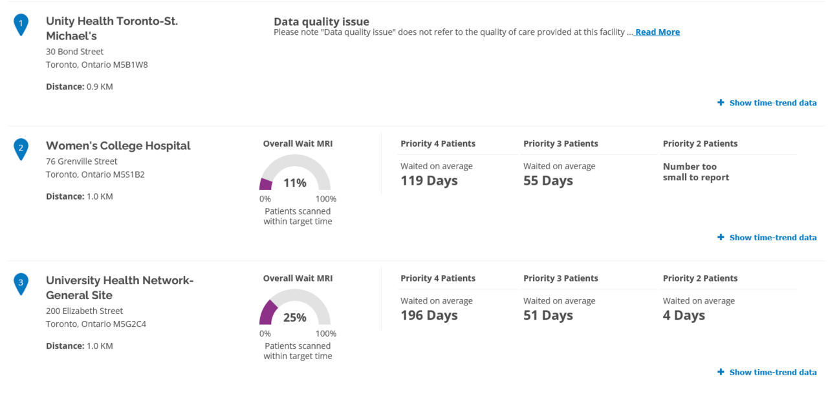Click map pin number 3 marker
Image resolution: width=828 pixels, height=394 pixels.
coord(21,284)
